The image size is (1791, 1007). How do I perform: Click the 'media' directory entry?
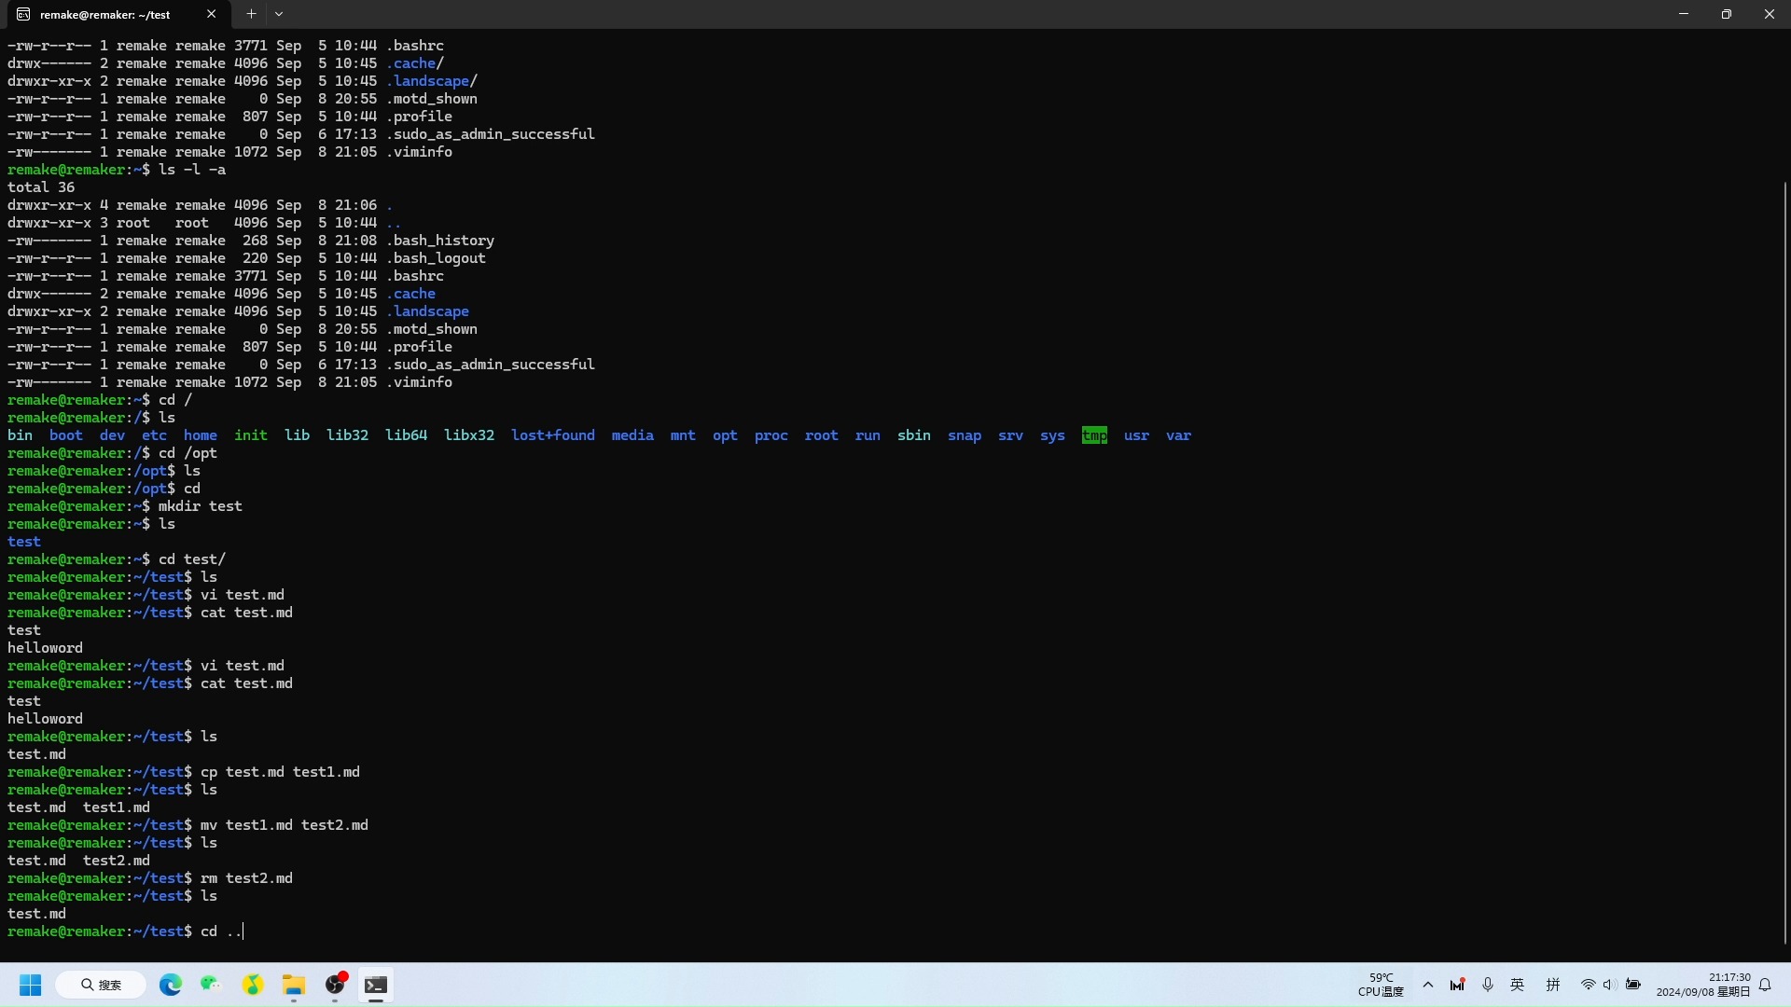(x=632, y=435)
